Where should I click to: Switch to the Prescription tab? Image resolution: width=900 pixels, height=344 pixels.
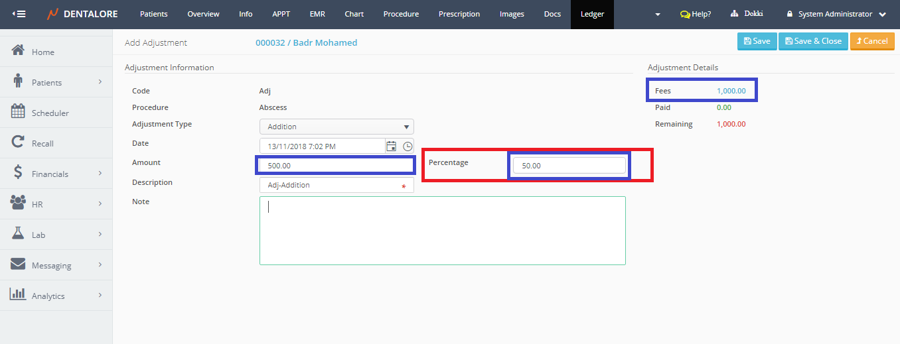click(x=459, y=14)
